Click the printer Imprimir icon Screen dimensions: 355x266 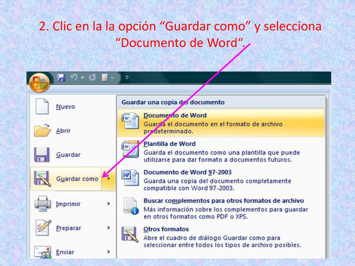[x=43, y=204]
